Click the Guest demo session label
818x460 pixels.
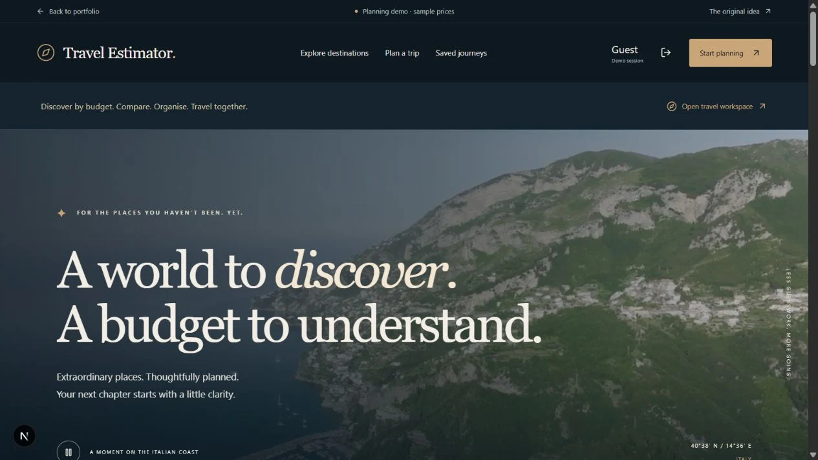tap(627, 53)
